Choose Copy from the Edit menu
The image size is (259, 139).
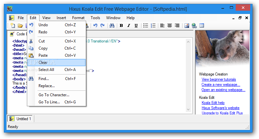pyautogui.click(x=56, y=48)
